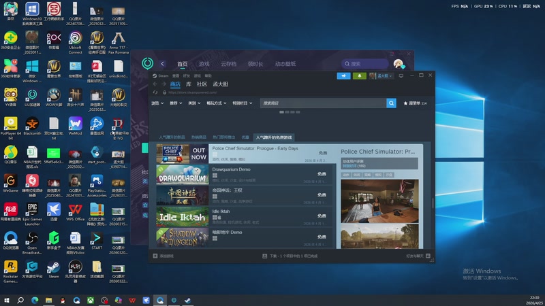
Task: Open Epic Games Launcher desktop icon
Action: pos(32,214)
